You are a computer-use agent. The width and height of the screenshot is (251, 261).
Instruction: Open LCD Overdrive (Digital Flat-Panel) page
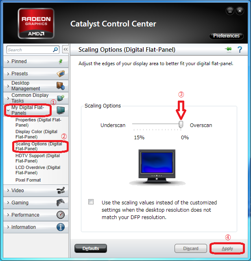(38, 170)
